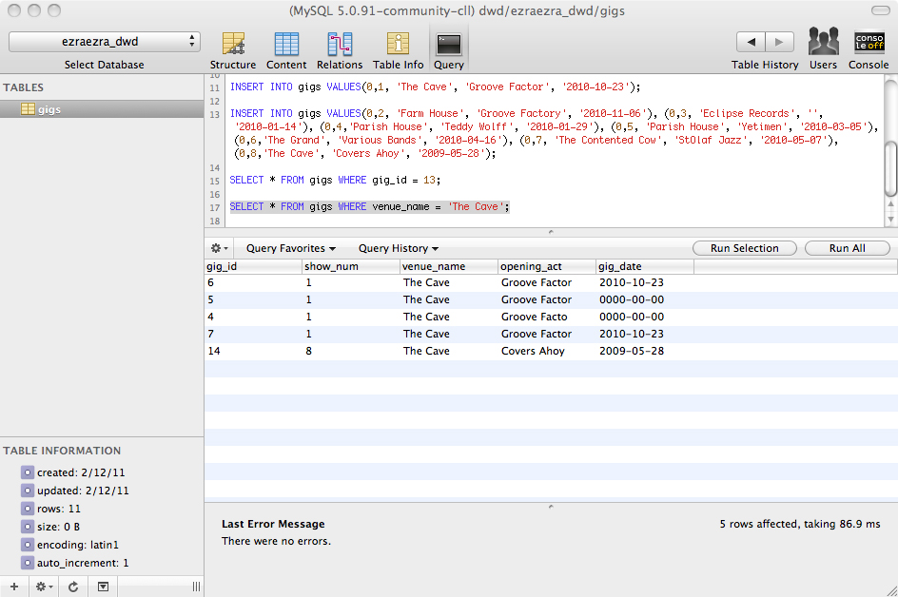Sort by show_num column header
The image size is (898, 597).
click(351, 266)
